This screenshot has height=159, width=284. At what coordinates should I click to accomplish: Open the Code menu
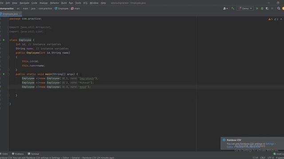pos(34,3)
